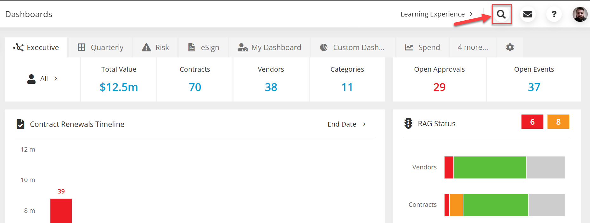Expand the All users filter
Image resolution: width=590 pixels, height=223 pixels.
(43, 79)
